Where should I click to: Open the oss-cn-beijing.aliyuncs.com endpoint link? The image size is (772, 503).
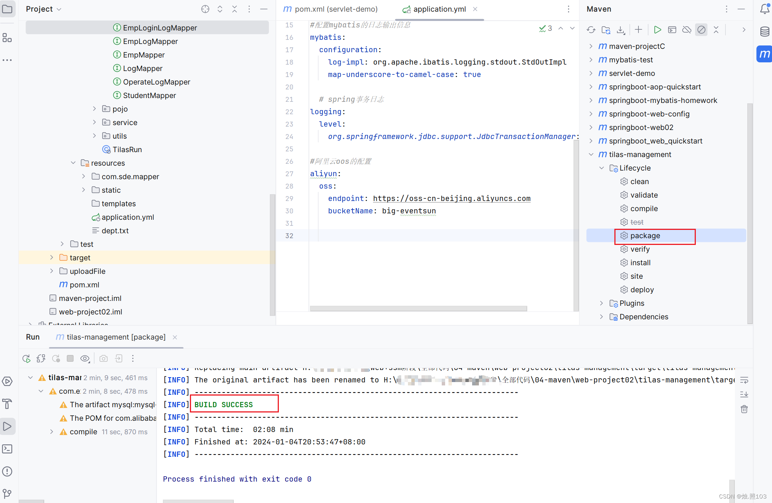[451, 198]
